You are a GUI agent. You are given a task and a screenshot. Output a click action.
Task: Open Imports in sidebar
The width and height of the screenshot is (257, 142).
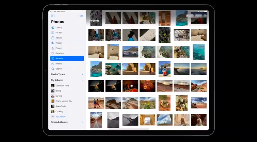(x=59, y=64)
